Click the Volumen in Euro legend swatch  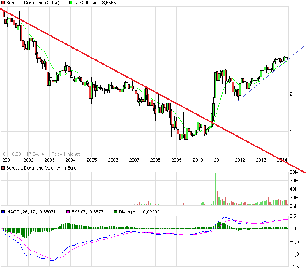click(3, 168)
